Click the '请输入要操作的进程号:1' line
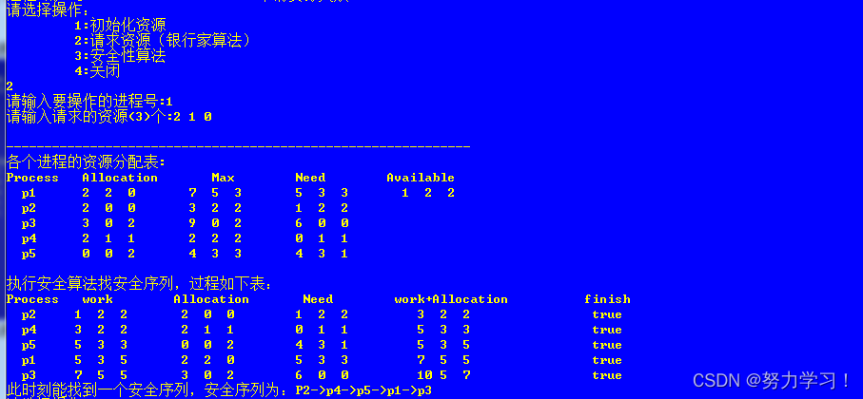This screenshot has height=399, width=863. [x=89, y=102]
